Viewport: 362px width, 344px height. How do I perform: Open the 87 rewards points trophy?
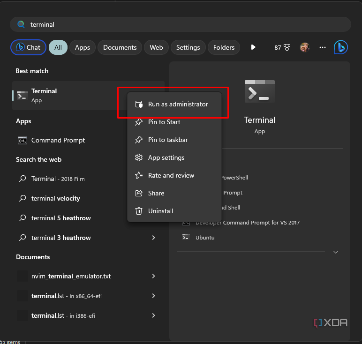coord(282,47)
